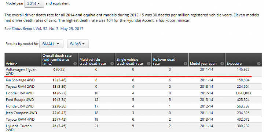Select Honda CR-V 2WD vehicle name
The image size is (264, 132).
pos(20,106)
